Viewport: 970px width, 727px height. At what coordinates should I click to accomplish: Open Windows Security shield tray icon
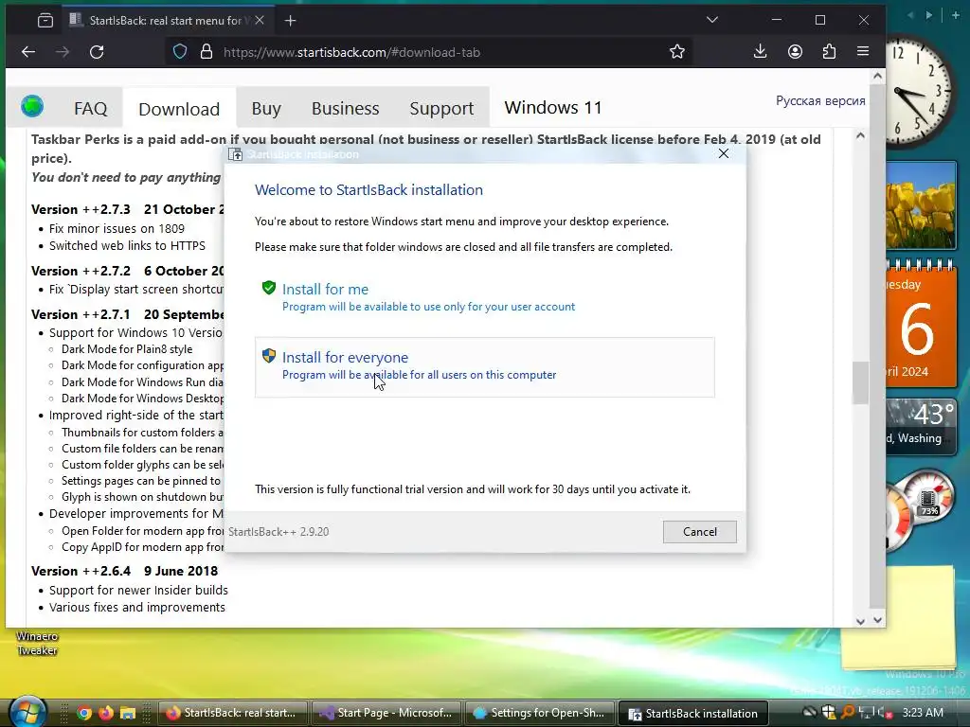pyautogui.click(x=828, y=713)
